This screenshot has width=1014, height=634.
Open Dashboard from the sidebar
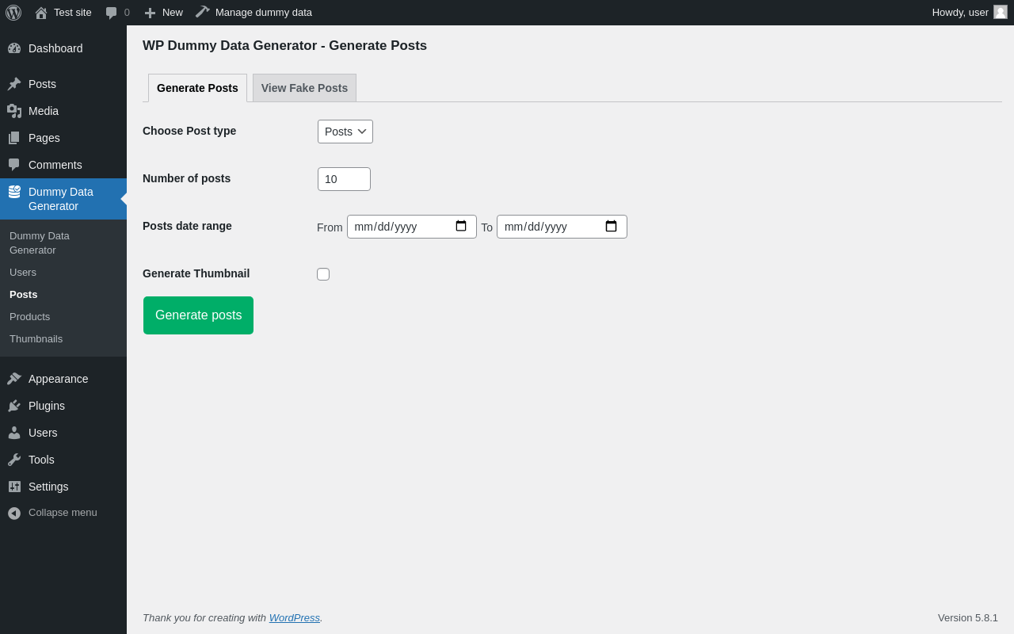pos(55,48)
